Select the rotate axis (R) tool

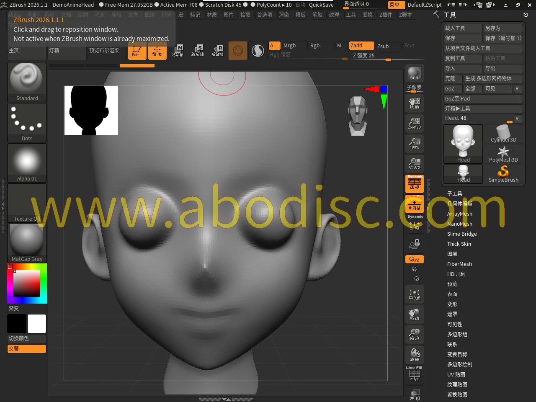[218, 51]
